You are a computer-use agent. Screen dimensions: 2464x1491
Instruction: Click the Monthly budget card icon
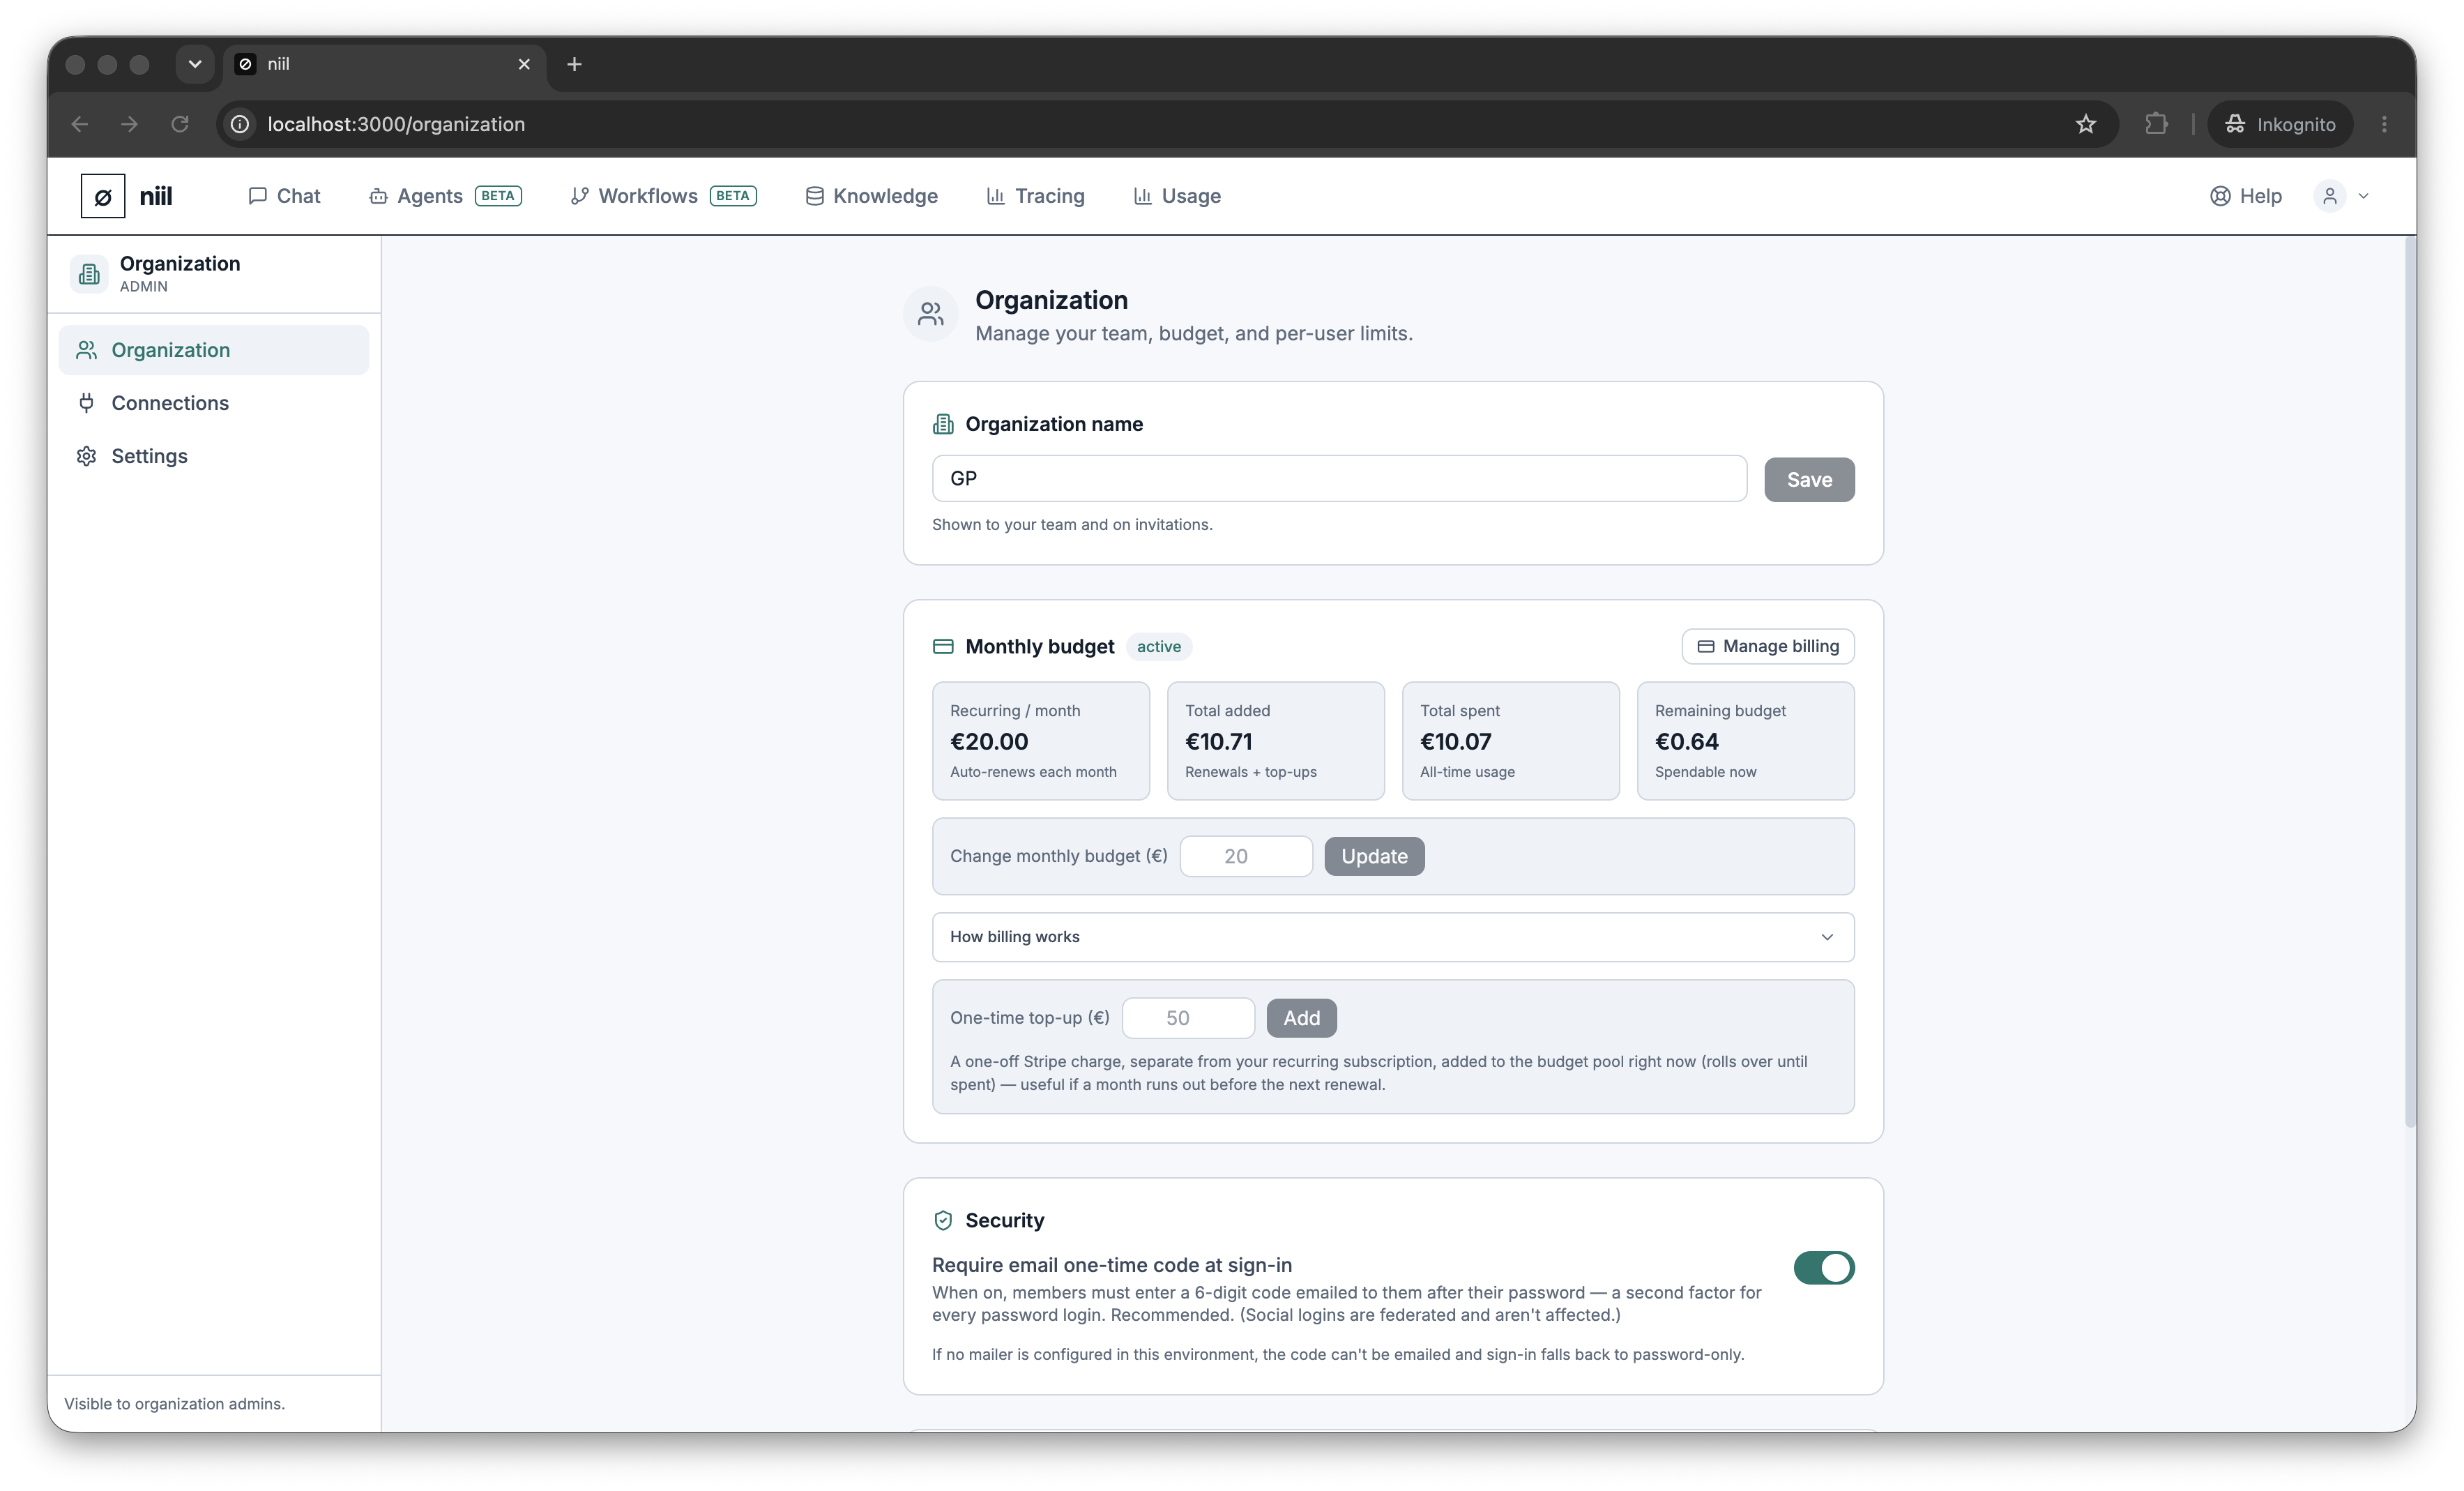click(943, 646)
